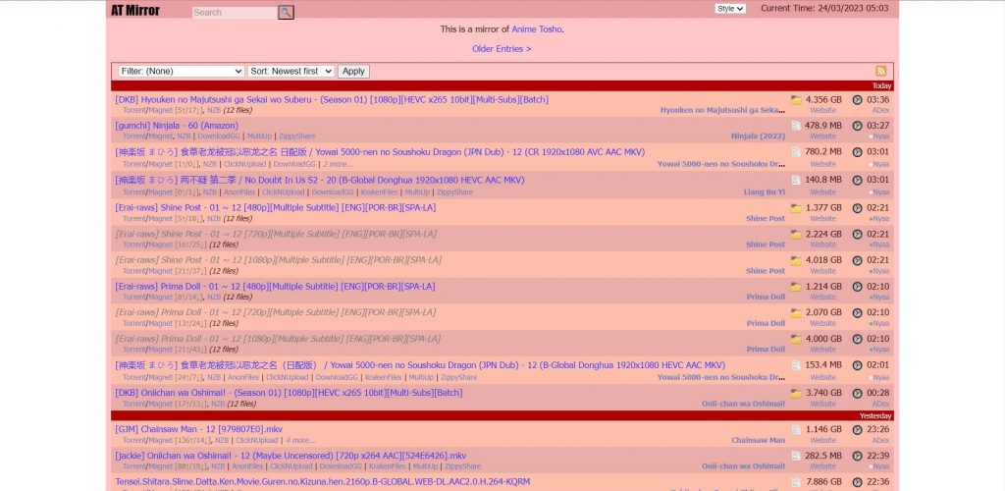The image size is (1005, 491).
Task: Open the Anime Tosho link
Action: (536, 29)
